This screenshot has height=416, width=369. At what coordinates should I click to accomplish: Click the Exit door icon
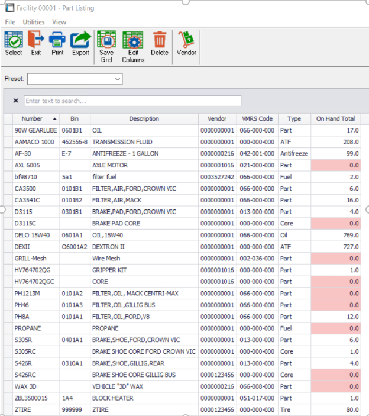[x=36, y=41]
